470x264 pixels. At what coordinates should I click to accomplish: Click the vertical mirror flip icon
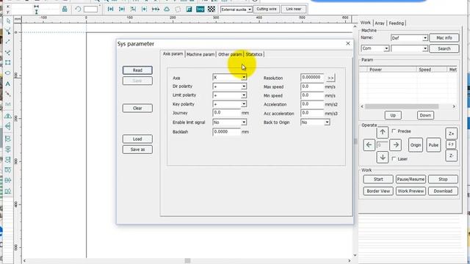coord(8,126)
